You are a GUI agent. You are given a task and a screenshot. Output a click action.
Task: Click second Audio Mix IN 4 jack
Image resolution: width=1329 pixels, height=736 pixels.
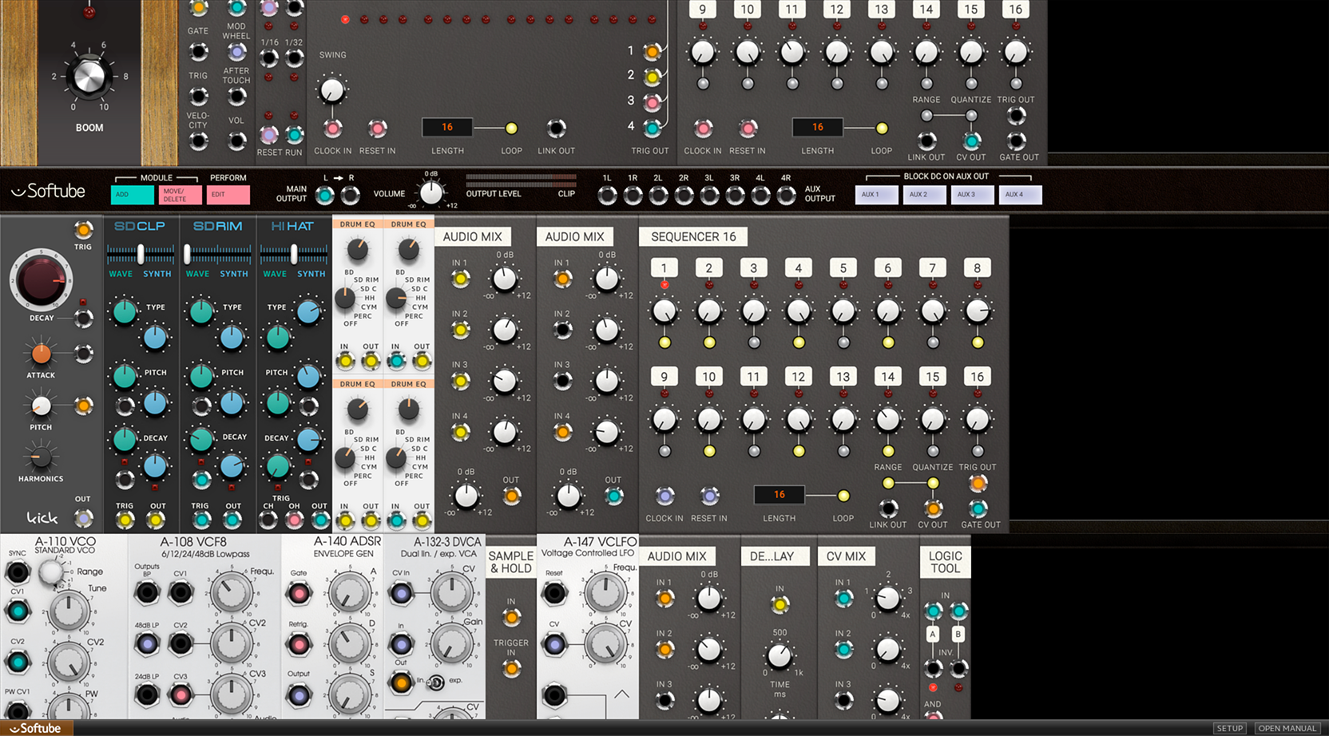pos(562,432)
